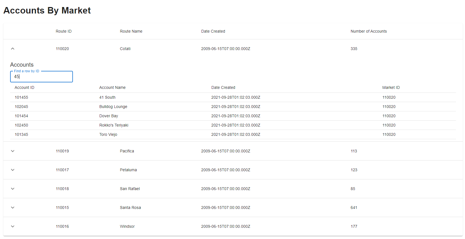Select the Dover Bay account name
The width and height of the screenshot is (465, 239).
pos(109,116)
